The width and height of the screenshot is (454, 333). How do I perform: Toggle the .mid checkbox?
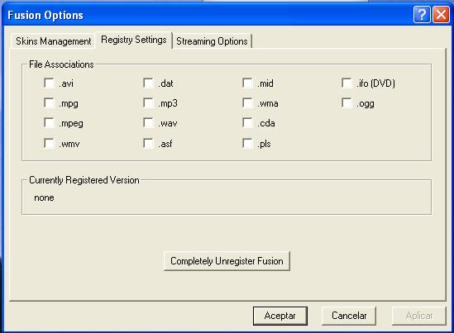[x=247, y=83]
